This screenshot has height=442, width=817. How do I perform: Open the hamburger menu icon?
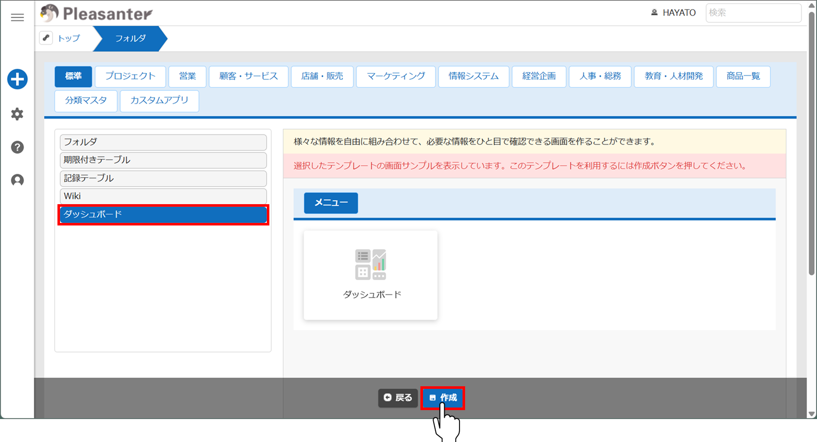click(x=17, y=17)
